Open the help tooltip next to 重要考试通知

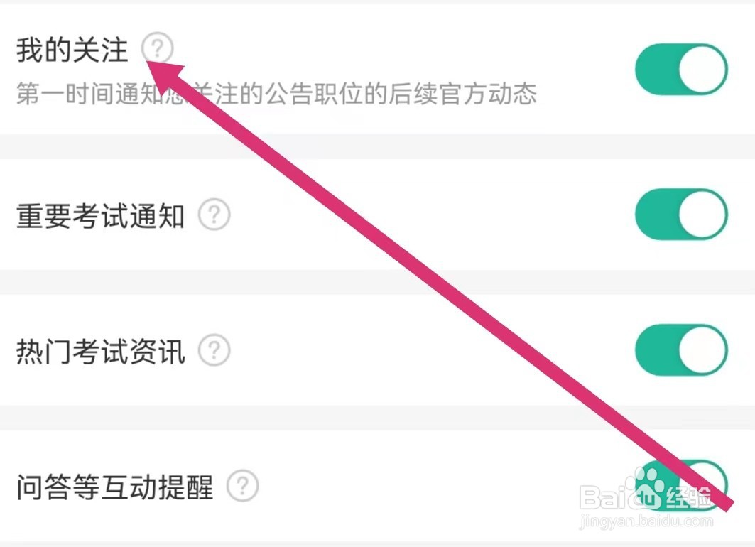(214, 214)
